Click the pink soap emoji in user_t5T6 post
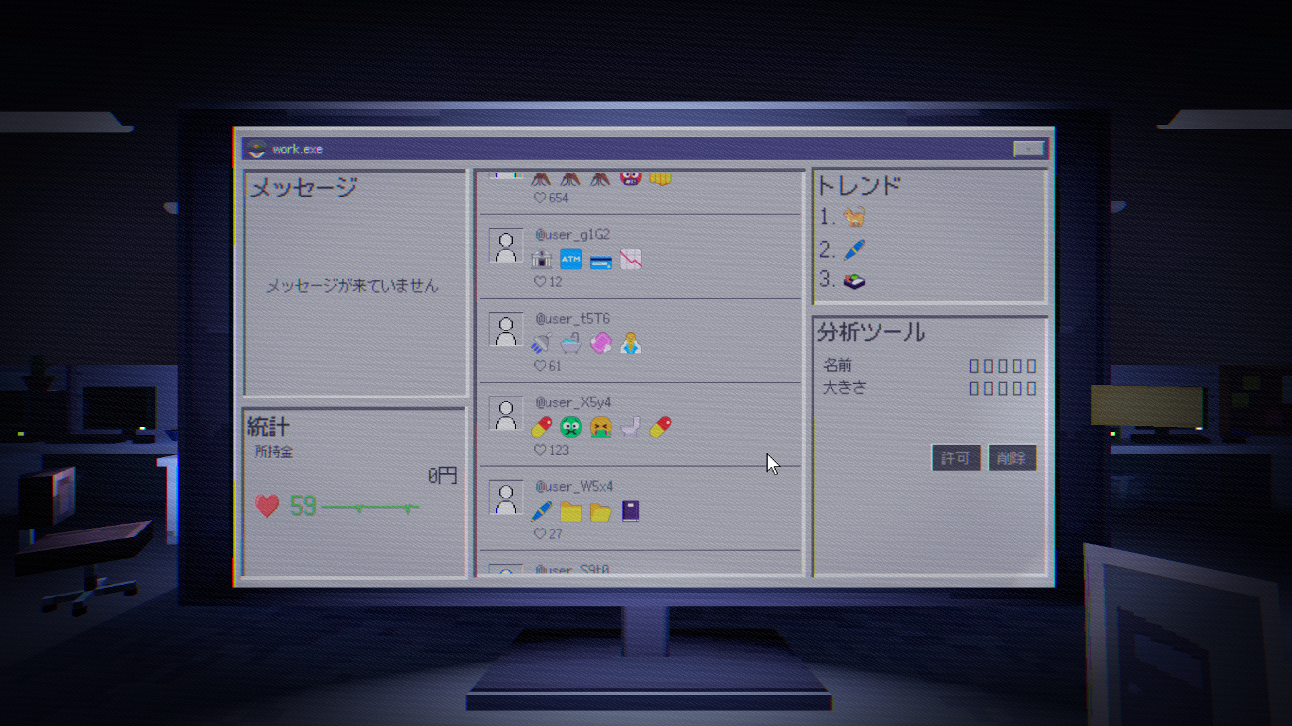Image resolution: width=1292 pixels, height=726 pixels. click(601, 343)
